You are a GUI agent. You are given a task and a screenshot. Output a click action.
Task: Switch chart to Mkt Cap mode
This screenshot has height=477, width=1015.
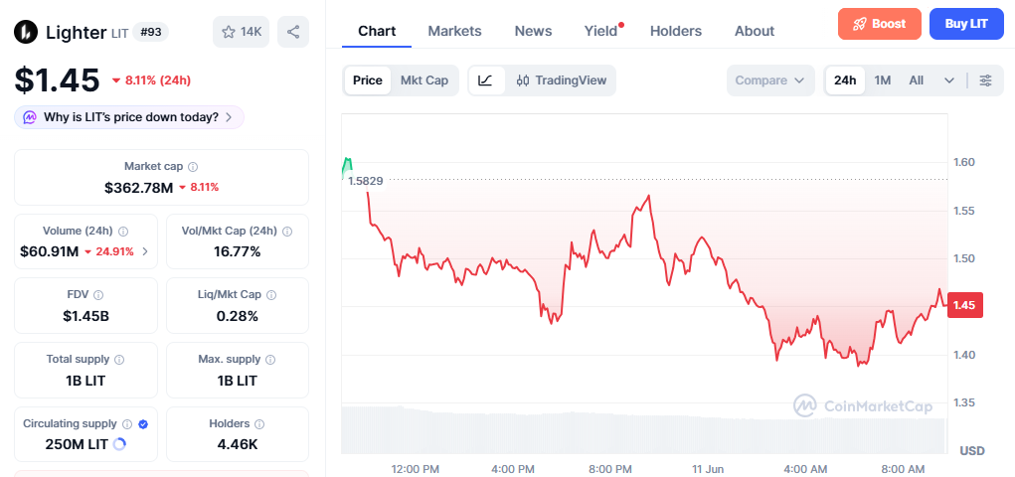[424, 80]
